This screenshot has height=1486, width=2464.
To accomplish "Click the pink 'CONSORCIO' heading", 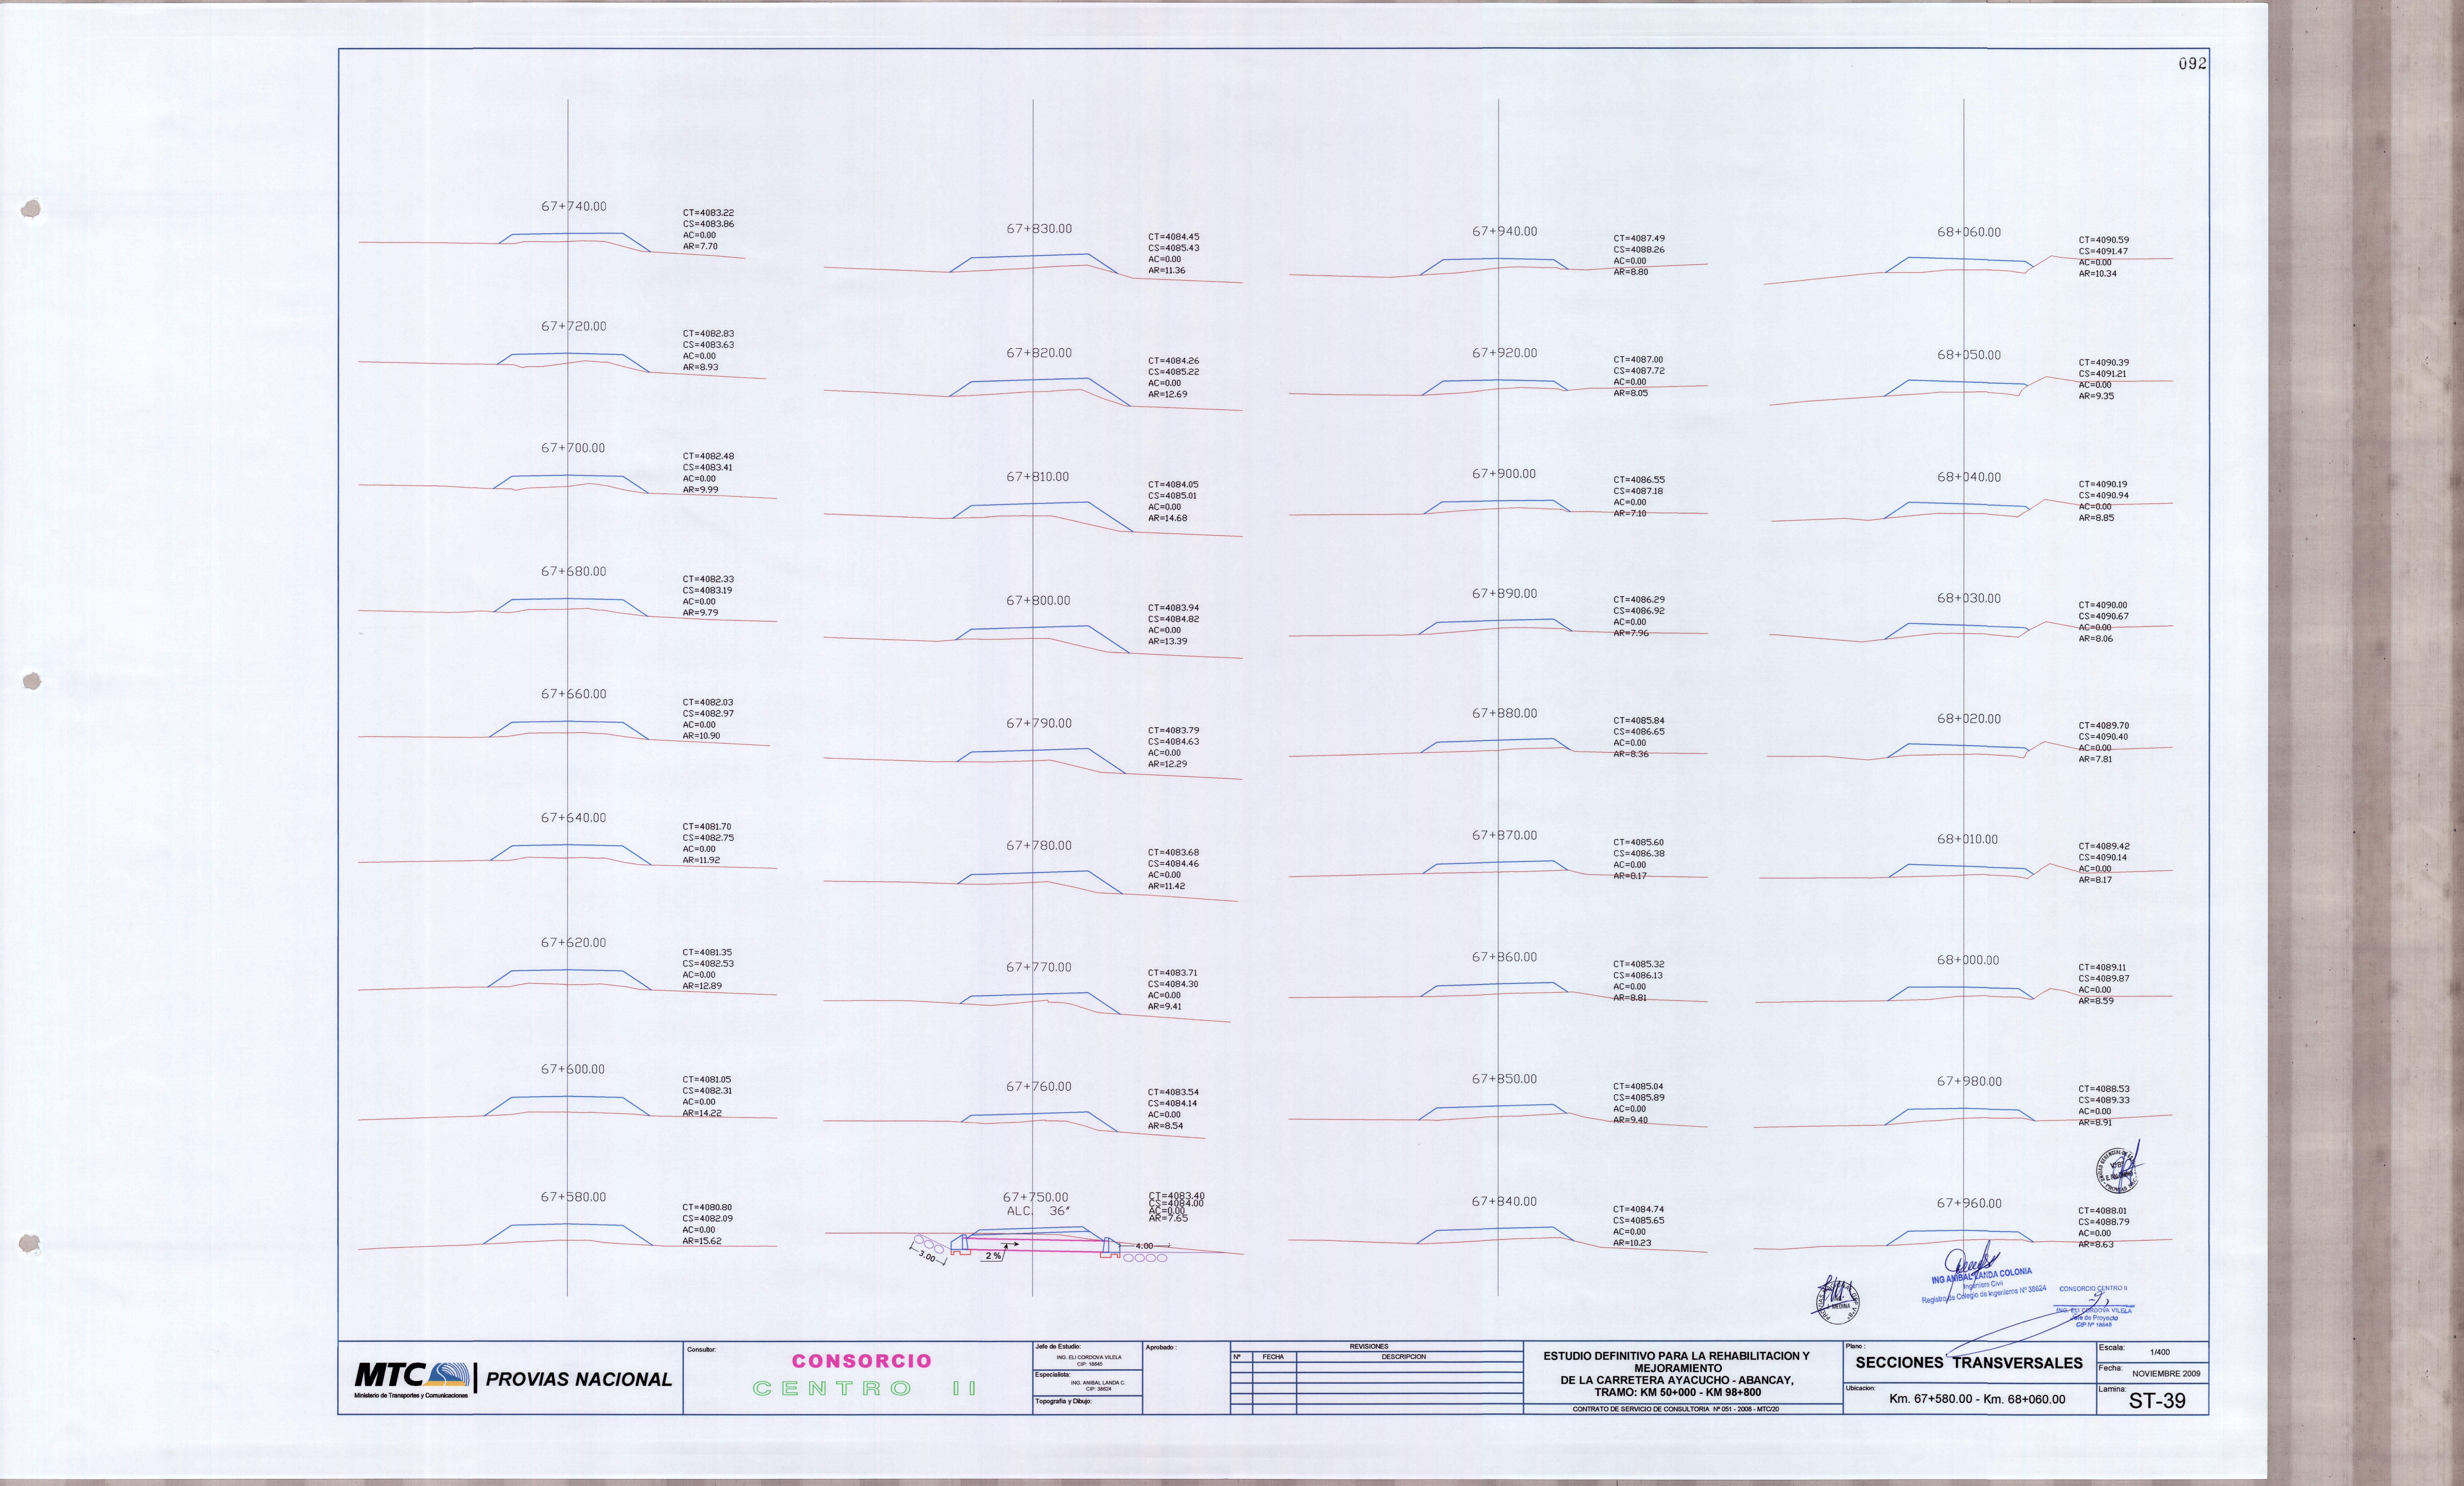I will point(861,1361).
